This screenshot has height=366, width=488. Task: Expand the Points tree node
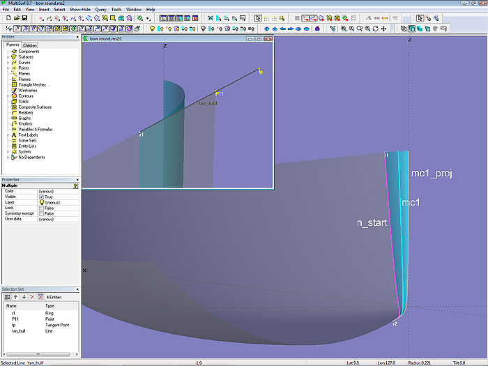[8, 68]
